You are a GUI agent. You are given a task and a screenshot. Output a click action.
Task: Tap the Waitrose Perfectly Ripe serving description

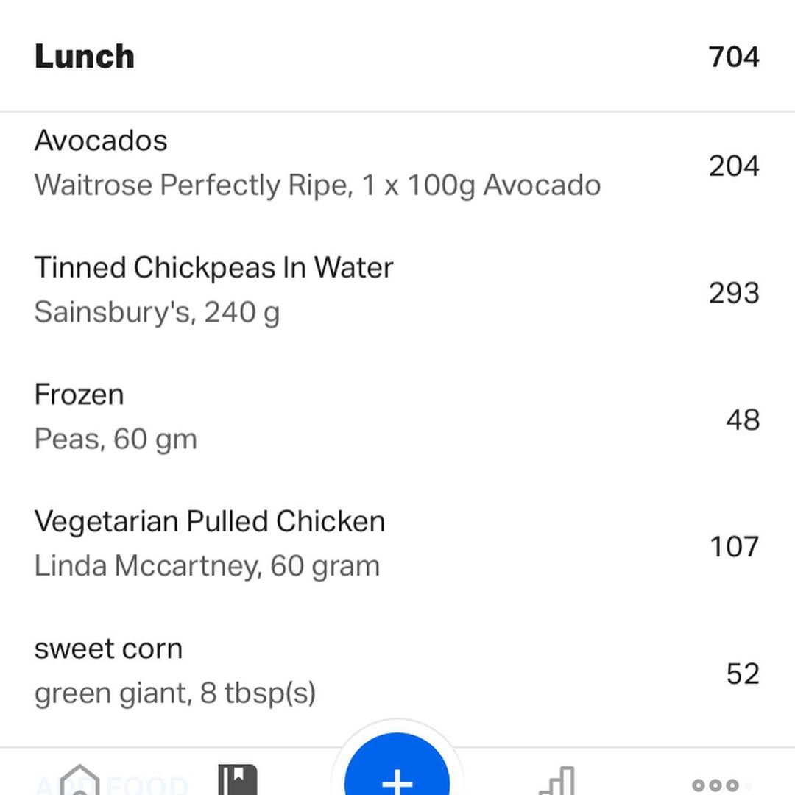point(317,185)
